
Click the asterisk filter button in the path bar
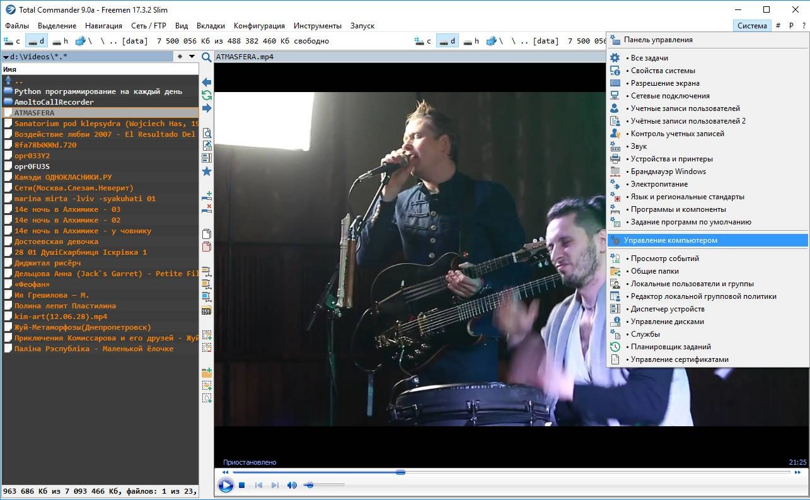click(180, 57)
